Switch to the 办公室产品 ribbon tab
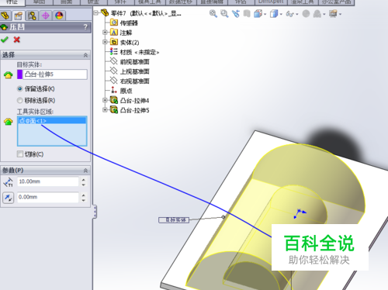 336,2
